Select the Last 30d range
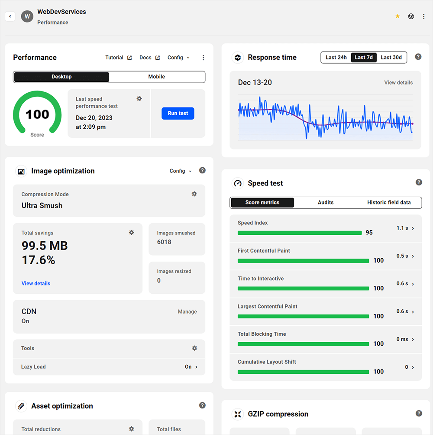The image size is (433, 435). click(x=391, y=58)
